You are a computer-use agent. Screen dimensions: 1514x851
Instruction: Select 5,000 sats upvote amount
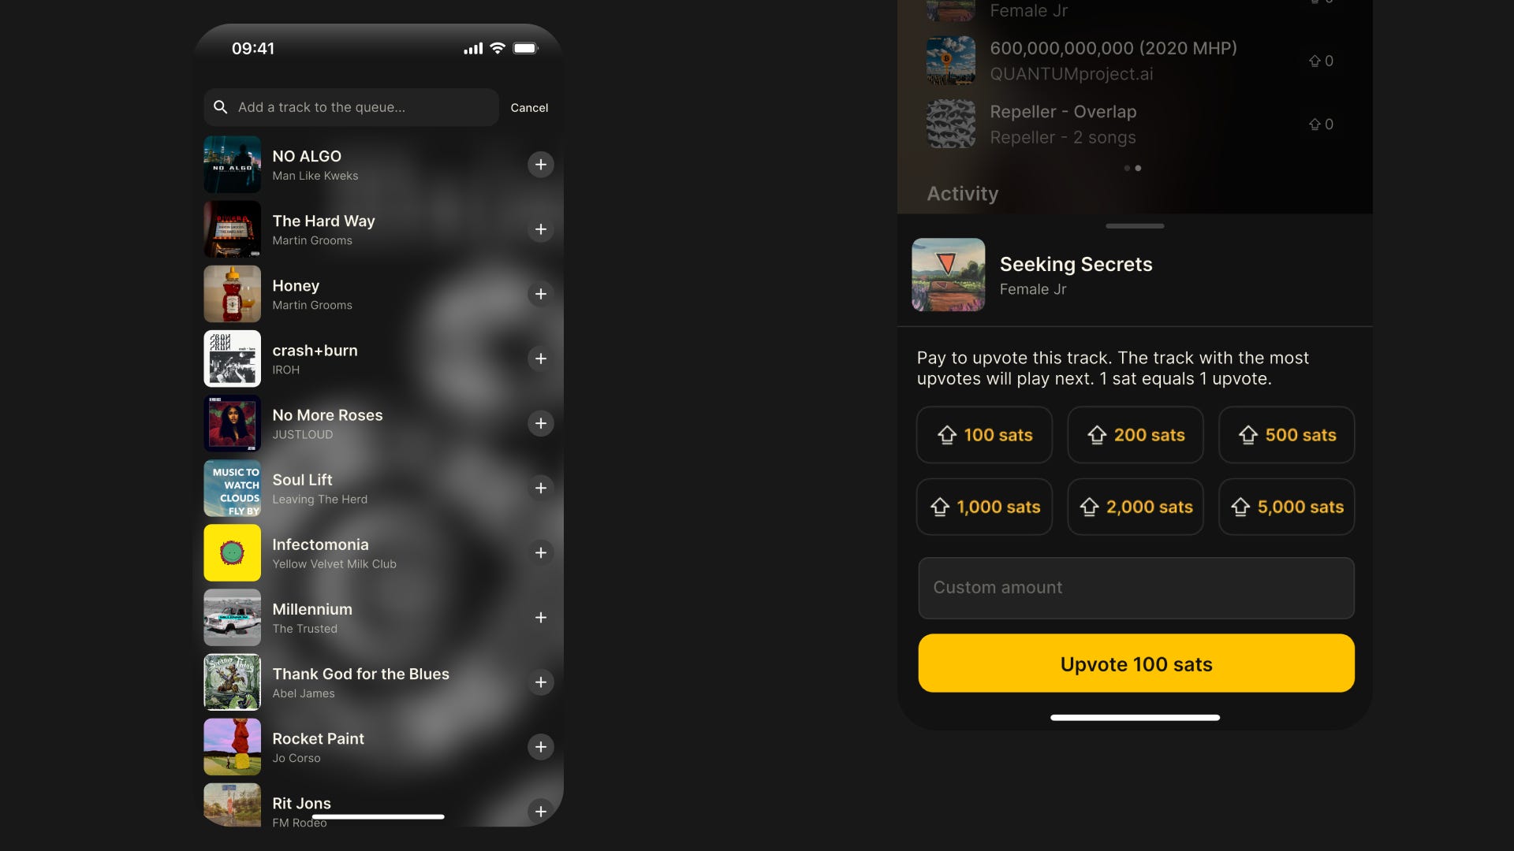pyautogui.click(x=1286, y=507)
